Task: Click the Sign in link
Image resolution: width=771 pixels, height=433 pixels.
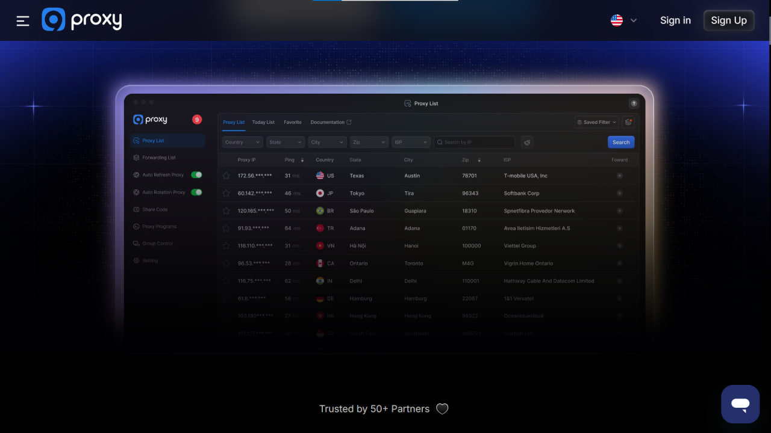Action: 675,20
